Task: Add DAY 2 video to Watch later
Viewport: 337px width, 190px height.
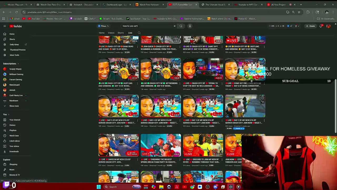Action: click(x=262, y=98)
